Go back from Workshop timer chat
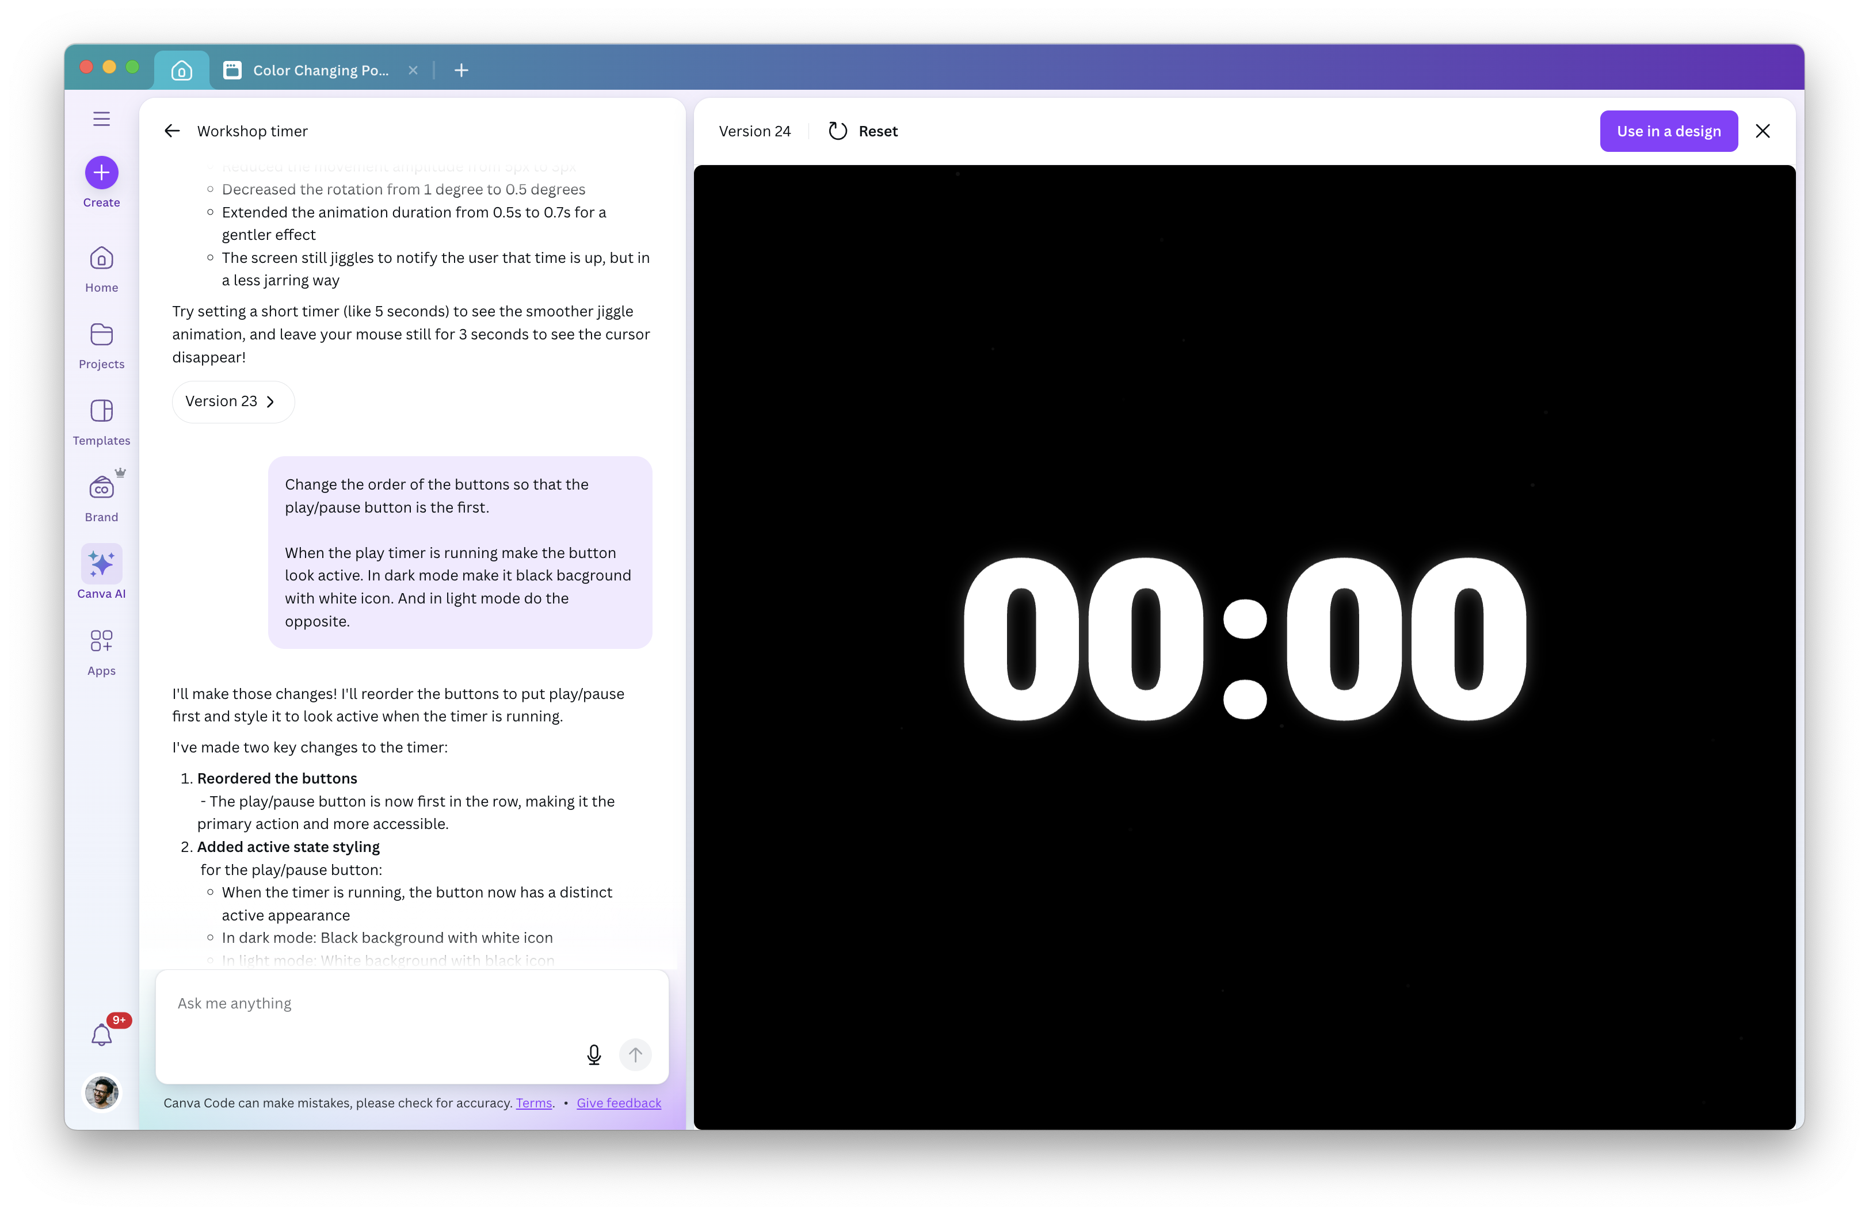Image resolution: width=1869 pixels, height=1215 pixels. point(172,131)
